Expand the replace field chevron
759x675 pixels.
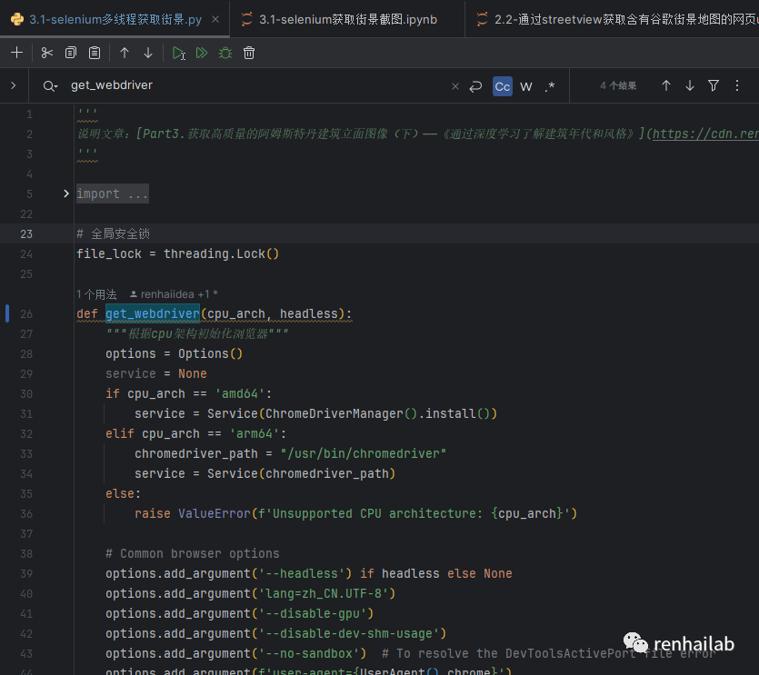point(14,85)
